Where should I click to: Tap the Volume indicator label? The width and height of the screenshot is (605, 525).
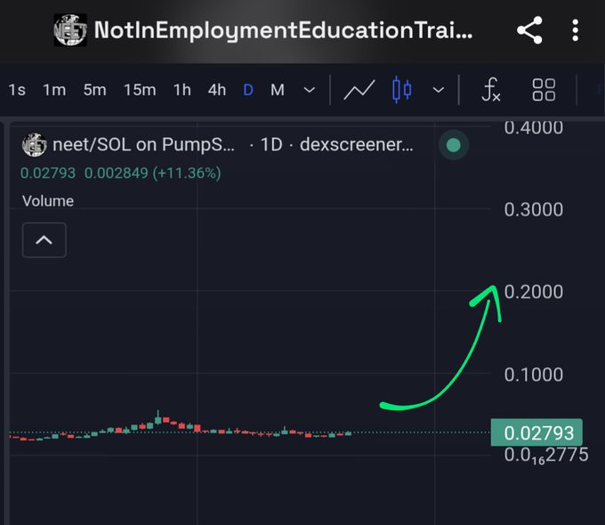(x=48, y=201)
